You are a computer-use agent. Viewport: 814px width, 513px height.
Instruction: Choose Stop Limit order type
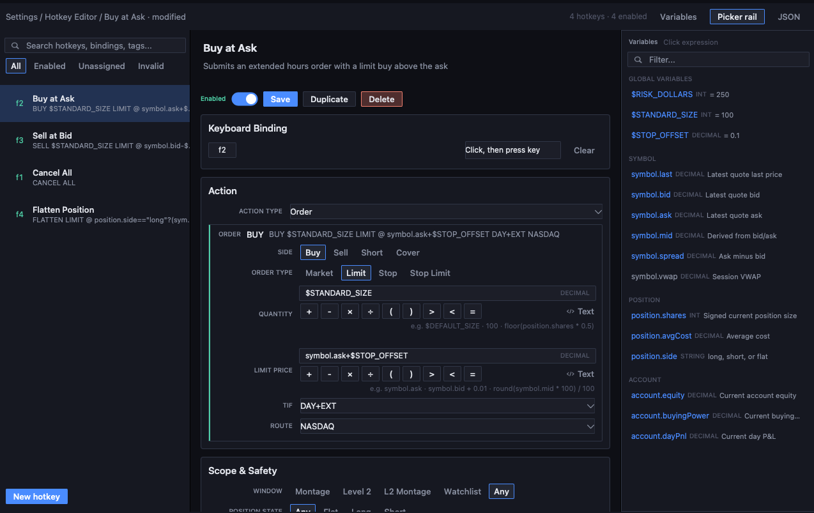430,273
